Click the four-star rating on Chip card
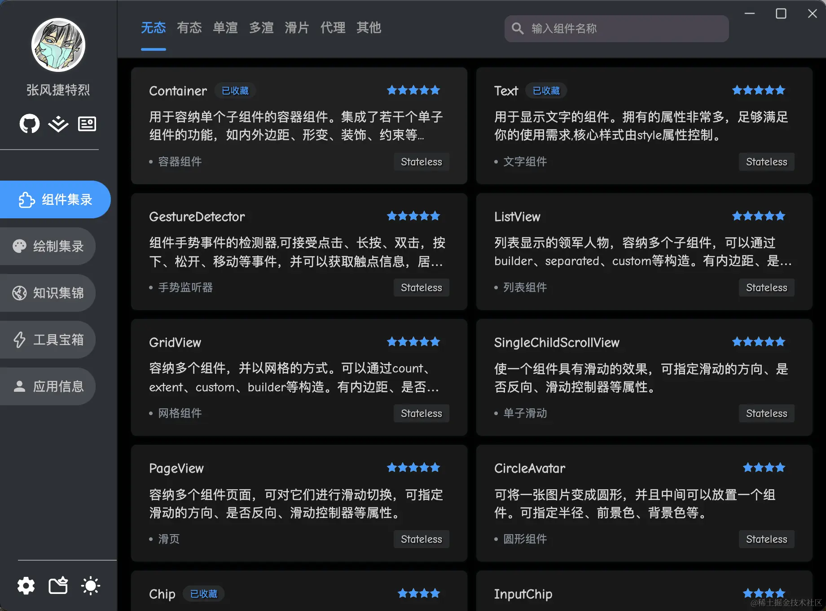Screen dimensions: 826x611 click(x=419, y=593)
